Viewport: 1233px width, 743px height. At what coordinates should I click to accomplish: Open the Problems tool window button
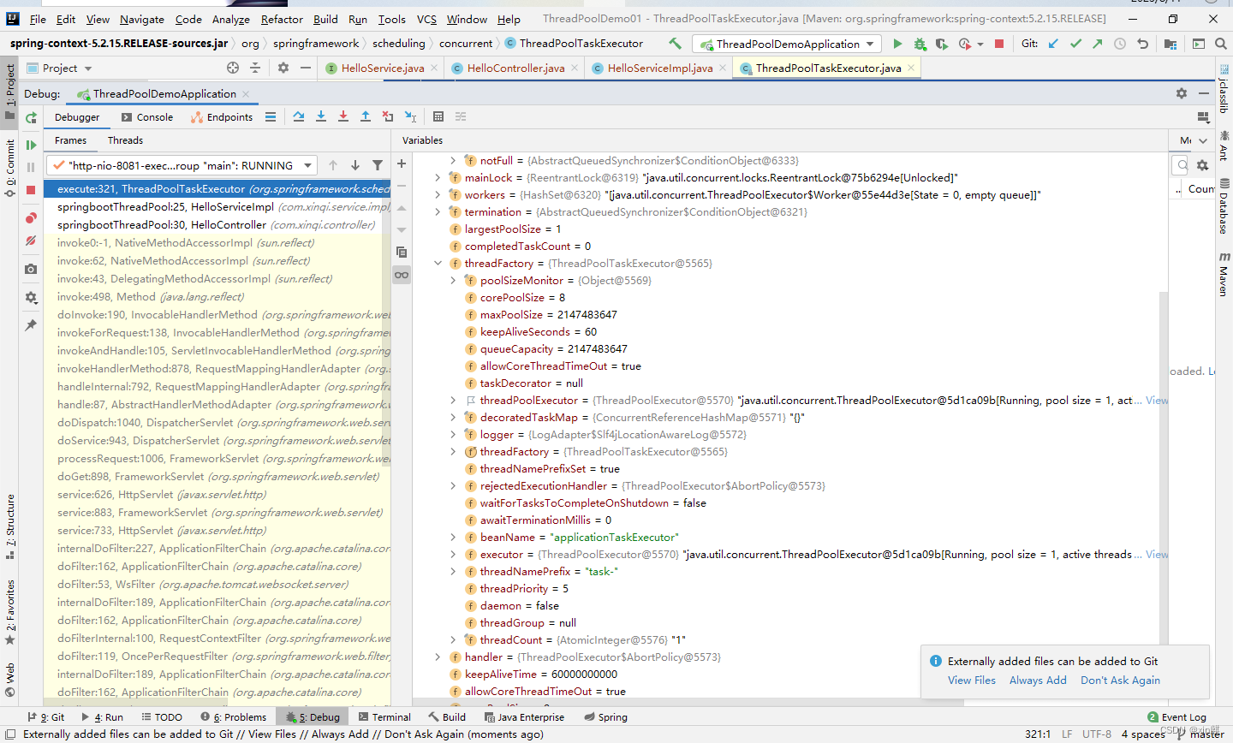(234, 717)
